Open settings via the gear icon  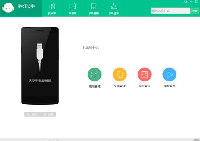pyautogui.click(x=186, y=2)
